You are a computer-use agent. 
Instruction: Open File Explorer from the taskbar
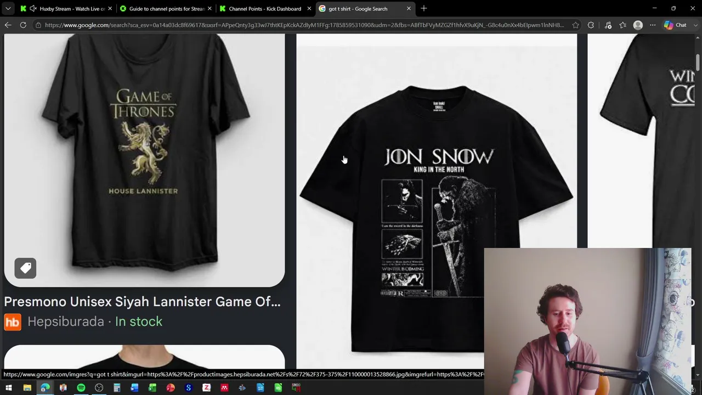click(27, 388)
